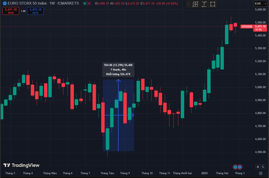Click the EURO STOXX 50 symbol logo
The width and height of the screenshot is (269, 178).
point(4,3)
